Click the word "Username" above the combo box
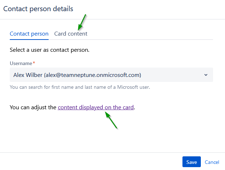 21,63
